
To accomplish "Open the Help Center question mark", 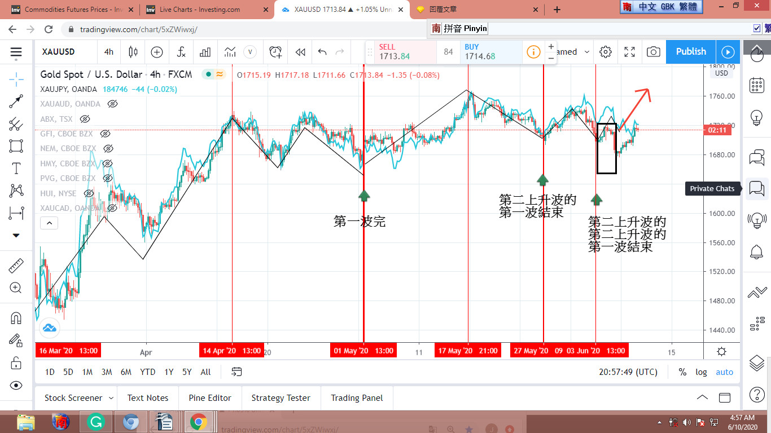I will click(757, 394).
